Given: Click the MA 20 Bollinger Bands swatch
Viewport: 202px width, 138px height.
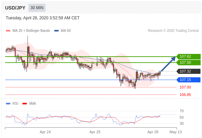Looking at the screenshot, I should 8,31.
